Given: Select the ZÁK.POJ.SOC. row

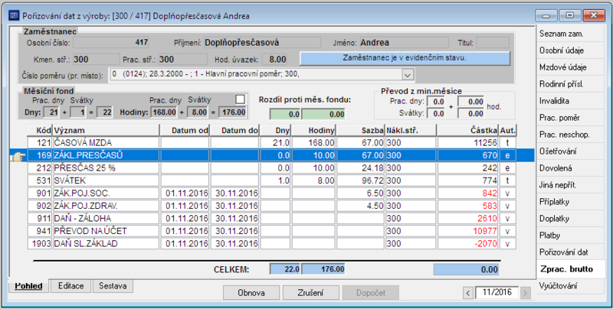Looking at the screenshot, I should click(x=272, y=193).
